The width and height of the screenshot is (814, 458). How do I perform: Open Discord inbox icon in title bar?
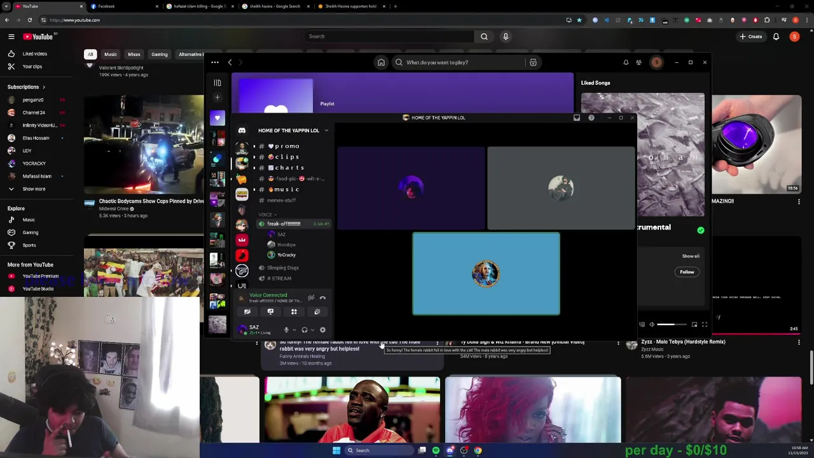click(577, 118)
